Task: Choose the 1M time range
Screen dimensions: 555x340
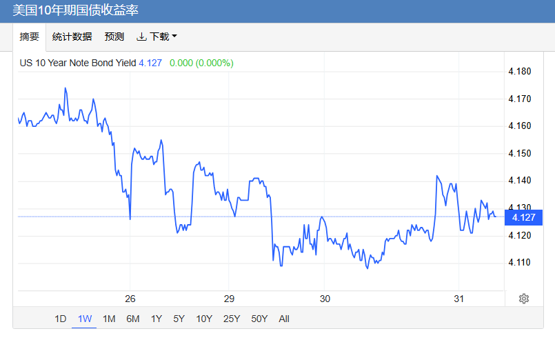Action: [x=109, y=319]
